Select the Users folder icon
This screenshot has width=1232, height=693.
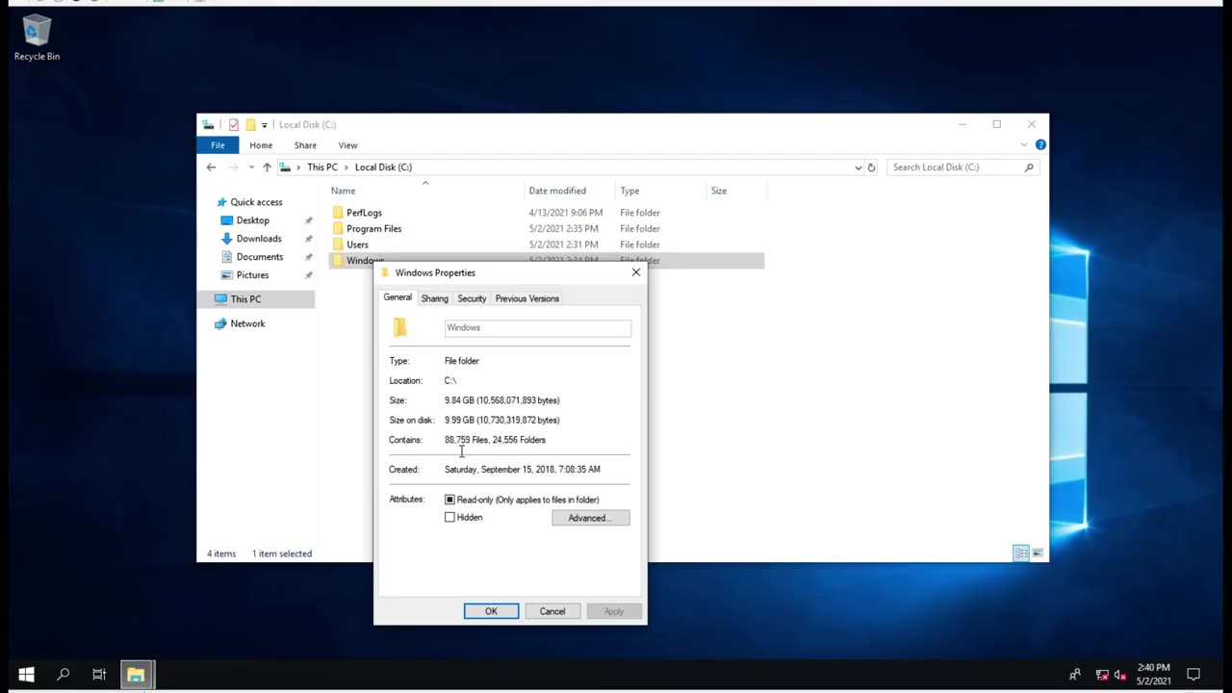338,244
